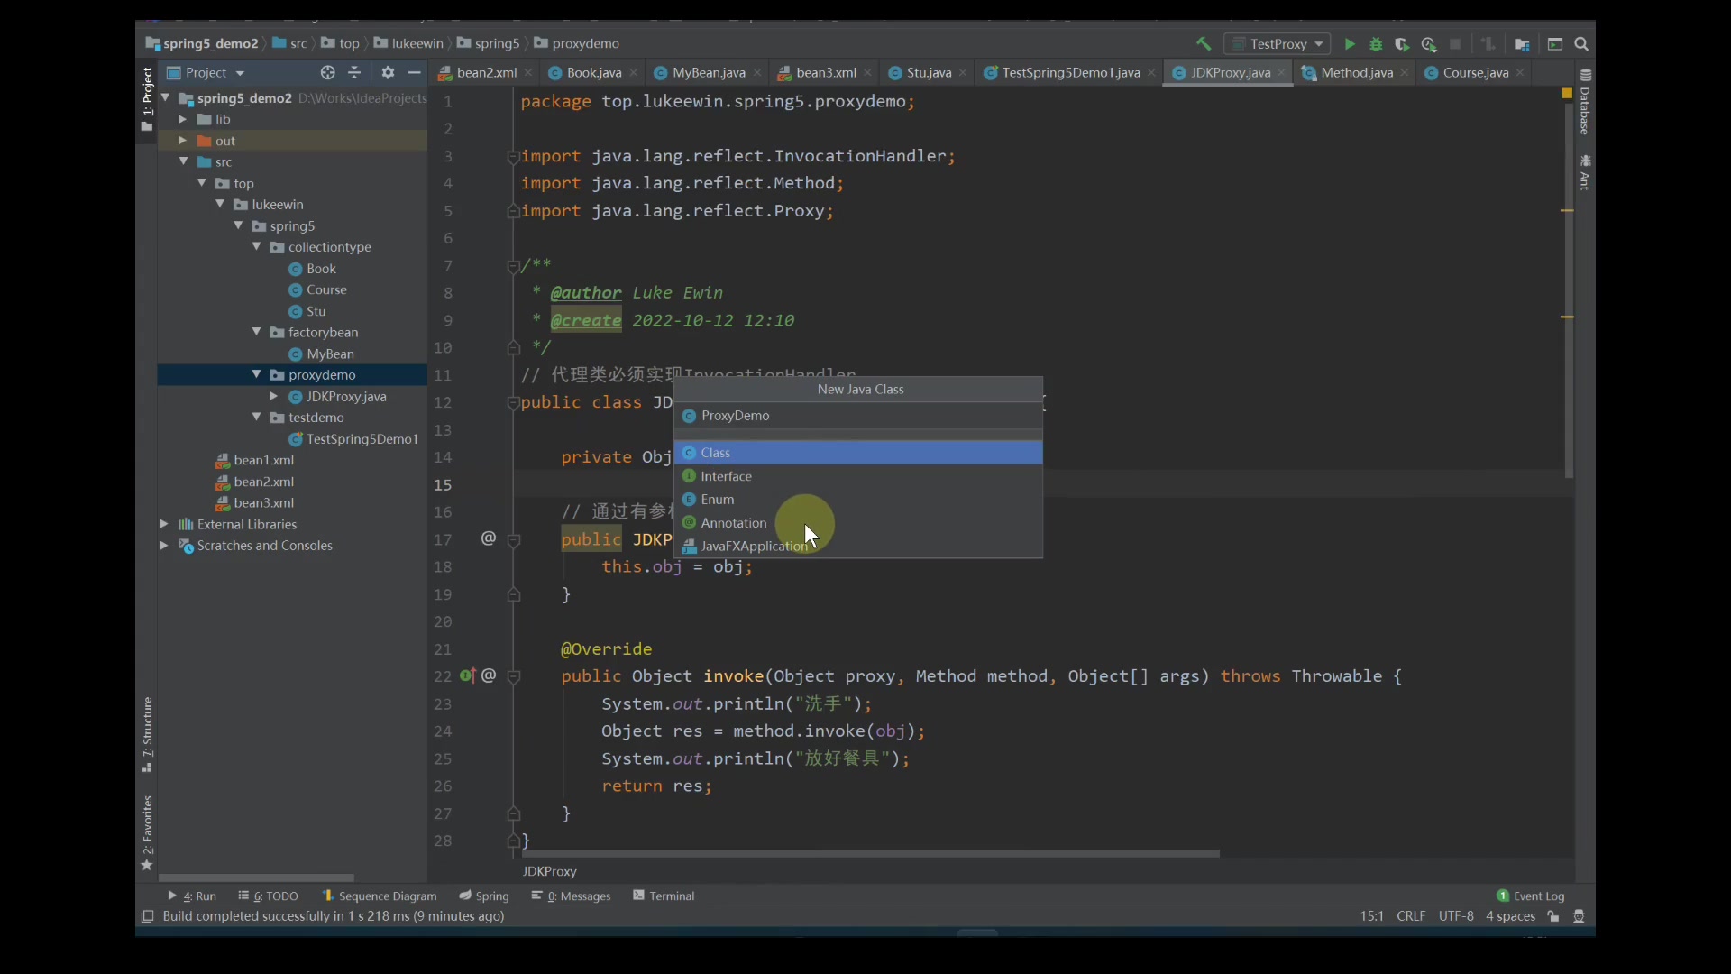Select Interface in New Java Class popup
Viewport: 1731px width, 974px height.
726,476
